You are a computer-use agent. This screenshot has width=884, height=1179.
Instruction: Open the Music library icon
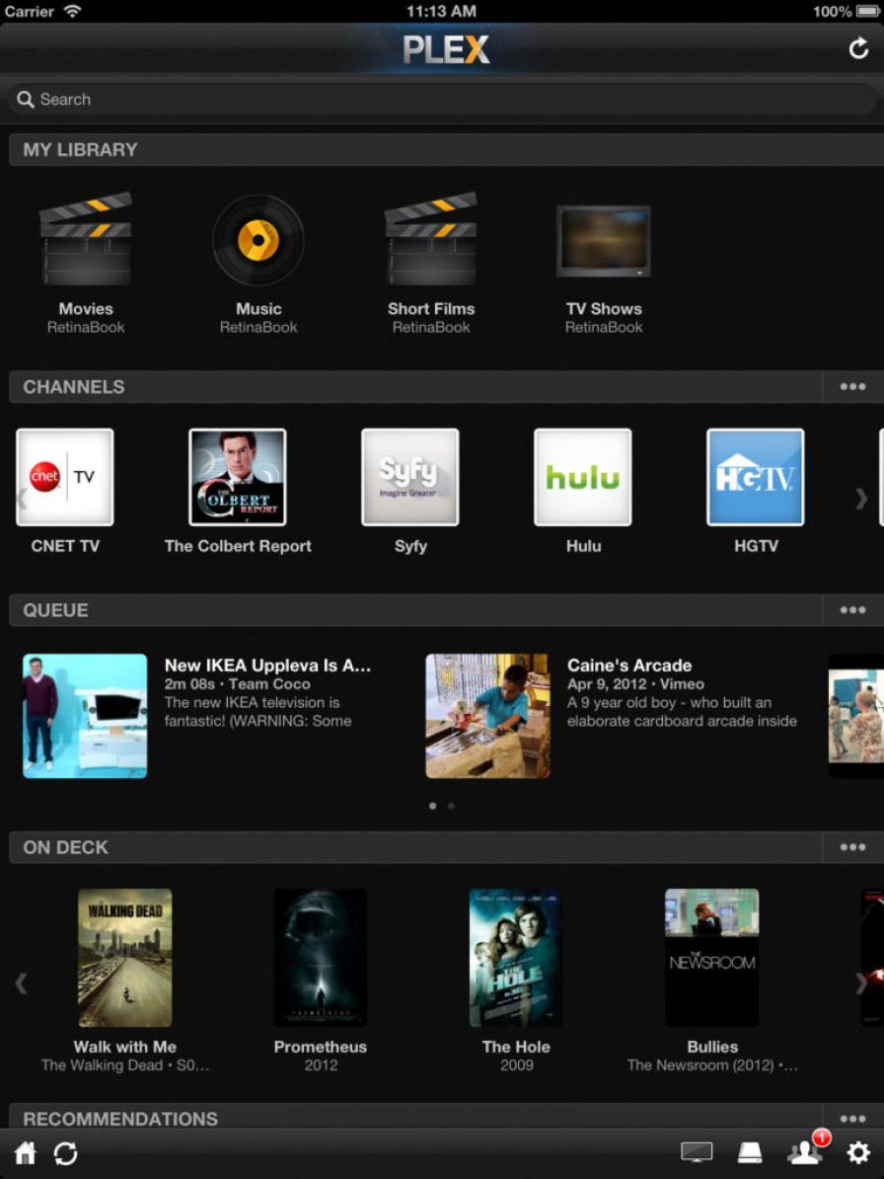(x=258, y=239)
